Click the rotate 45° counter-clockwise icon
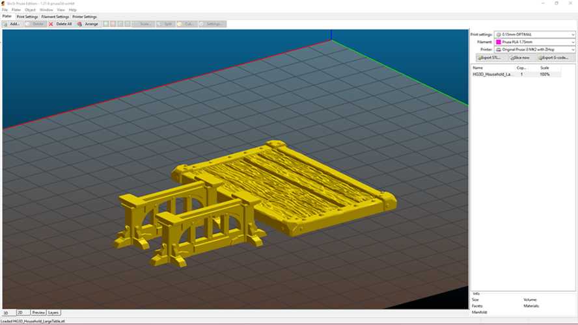The height and width of the screenshot is (325, 578). coord(120,24)
